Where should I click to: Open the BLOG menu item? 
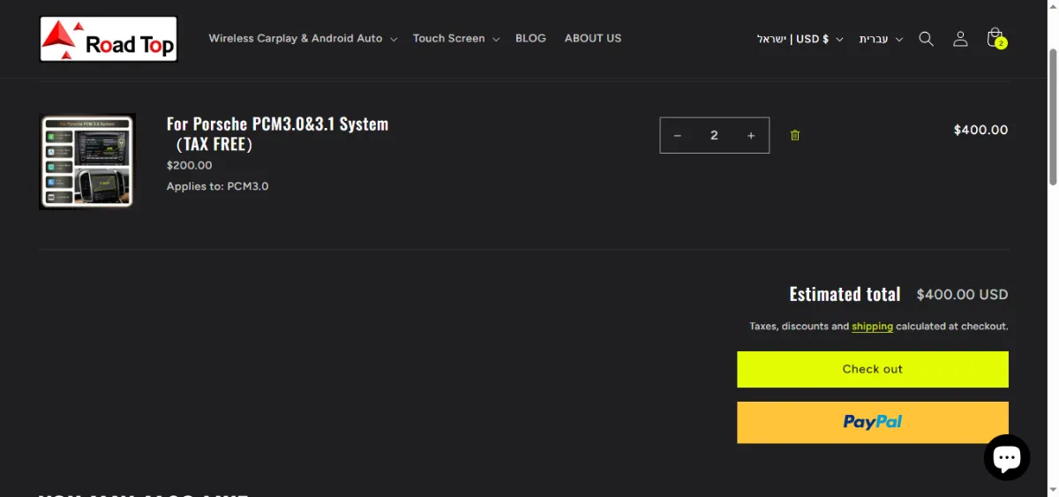pyautogui.click(x=530, y=39)
